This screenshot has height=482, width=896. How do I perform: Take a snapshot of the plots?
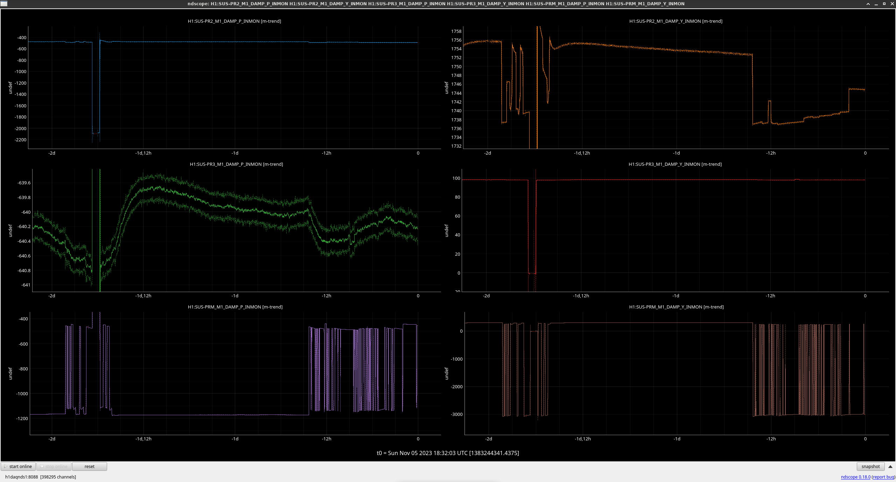(870, 466)
